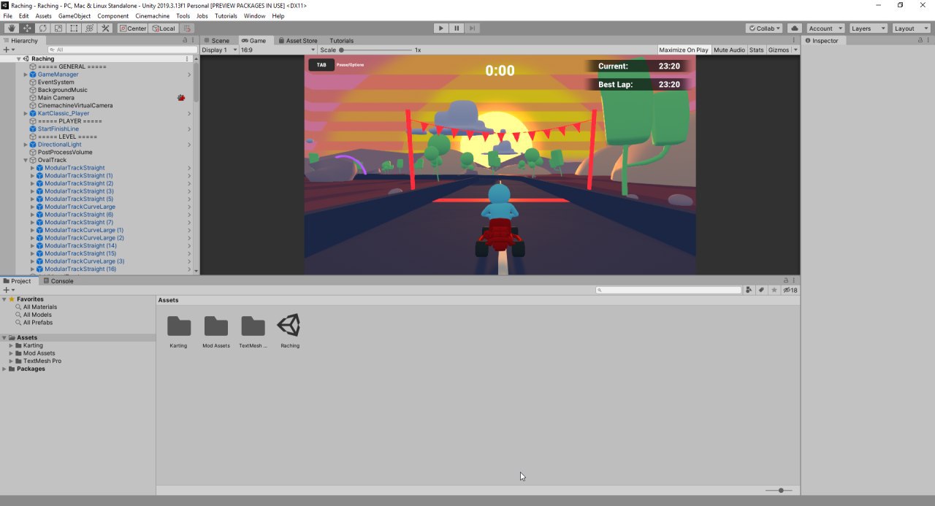Click the Project create plus button
Screen dimensions: 935x506
(x=6, y=290)
